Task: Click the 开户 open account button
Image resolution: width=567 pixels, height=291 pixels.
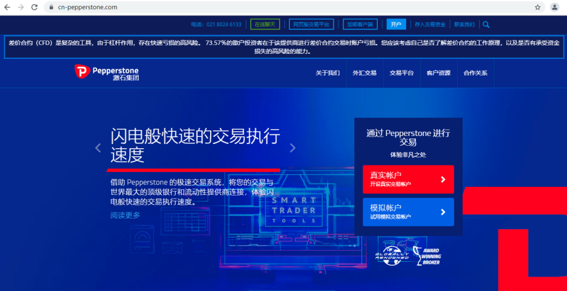Action: (x=396, y=25)
